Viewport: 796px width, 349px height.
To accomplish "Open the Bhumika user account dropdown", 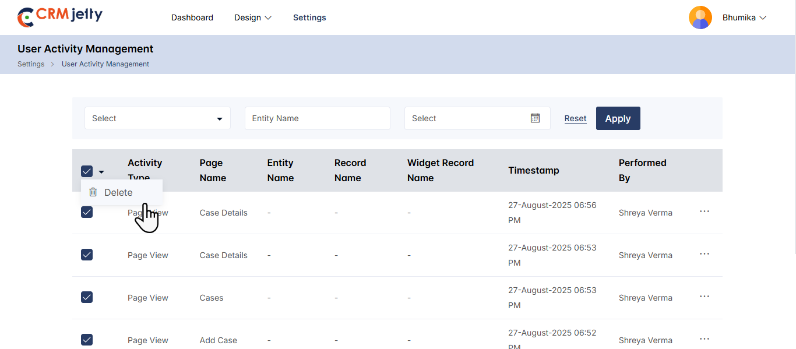I will pos(744,17).
